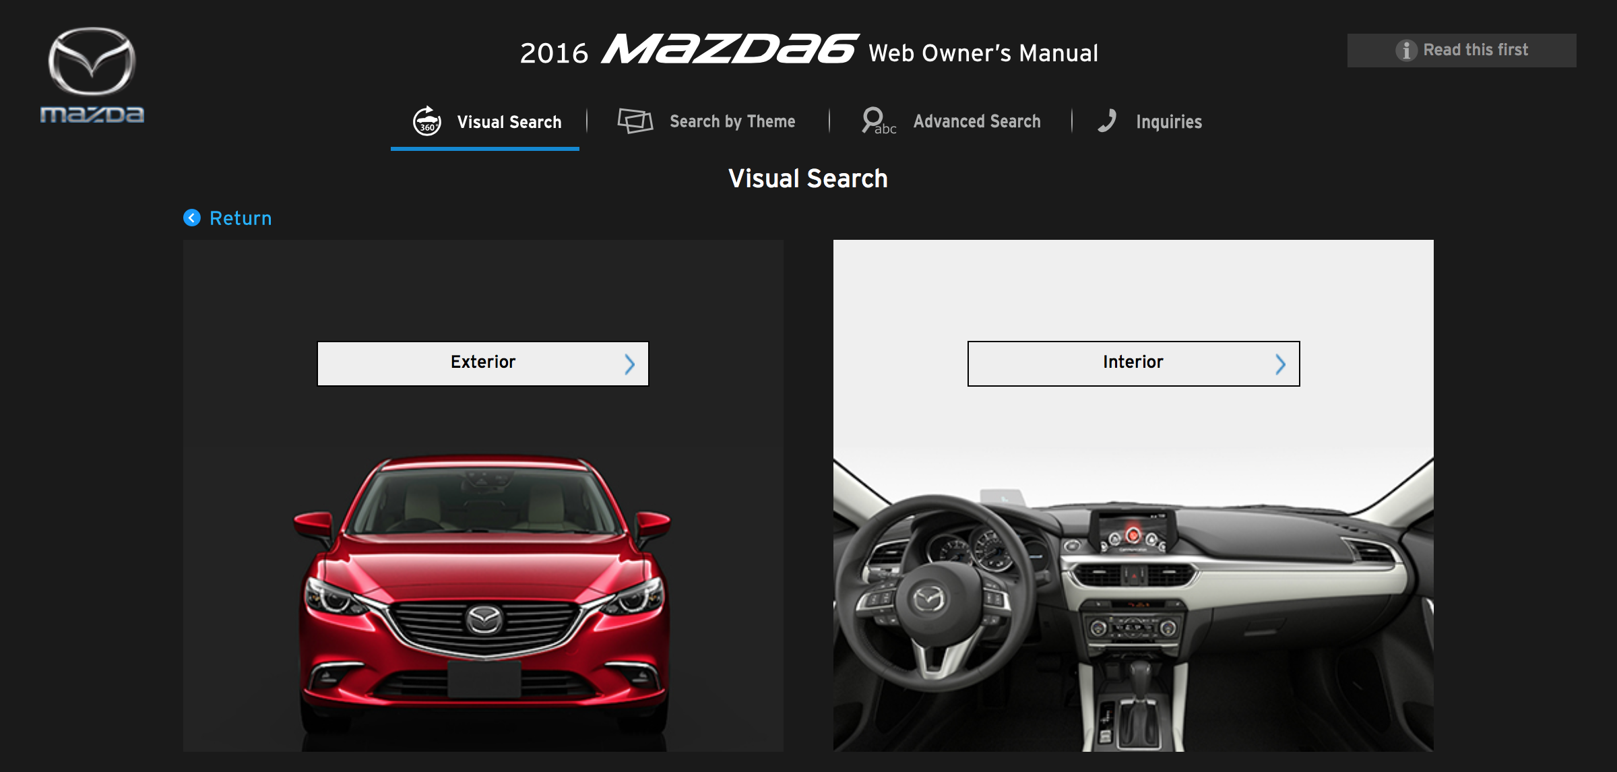This screenshot has width=1617, height=772.
Task: Open the Inquiries tab
Action: click(1168, 122)
